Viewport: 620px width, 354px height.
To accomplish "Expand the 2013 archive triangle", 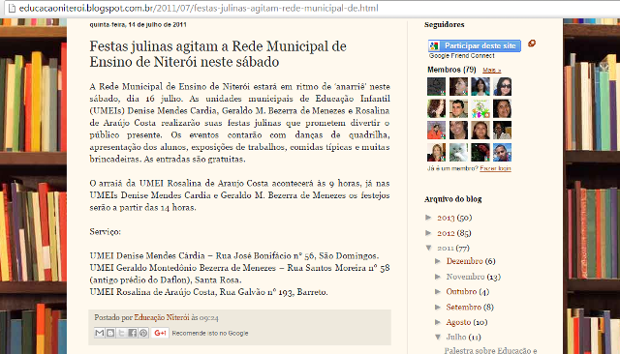I will click(428, 217).
